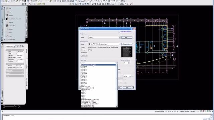
Task: Click the Add... button in Plot dialog
Action: (x=127, y=37)
